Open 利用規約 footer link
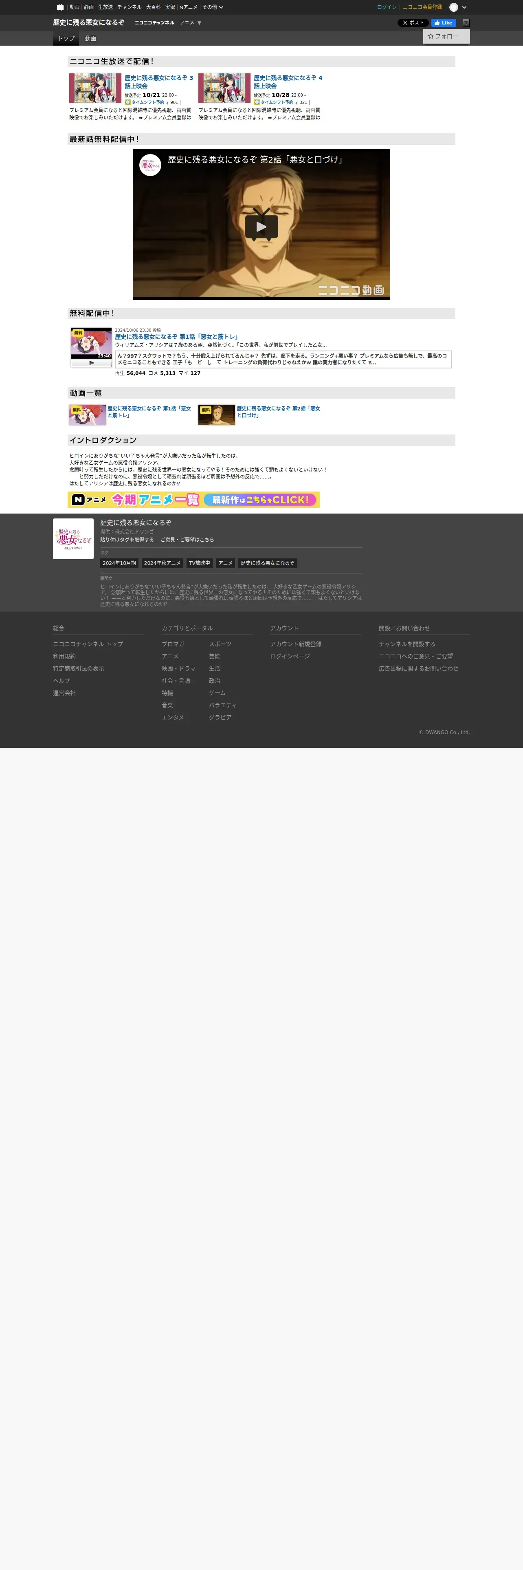This screenshot has width=523, height=1570. (x=64, y=656)
